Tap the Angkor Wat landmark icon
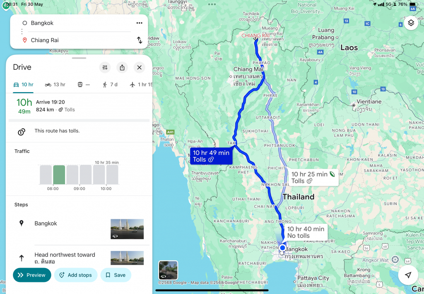 click(x=395, y=260)
